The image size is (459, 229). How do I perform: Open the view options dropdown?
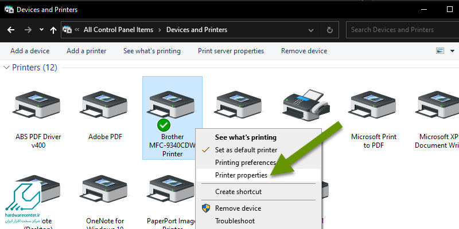453,51
